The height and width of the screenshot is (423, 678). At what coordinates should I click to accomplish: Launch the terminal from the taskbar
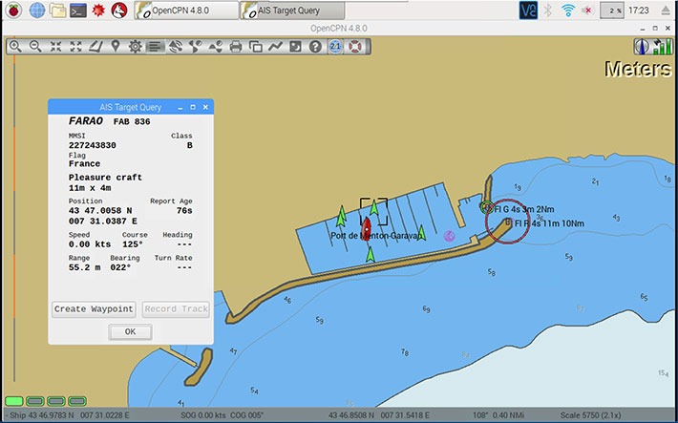pyautogui.click(x=78, y=11)
